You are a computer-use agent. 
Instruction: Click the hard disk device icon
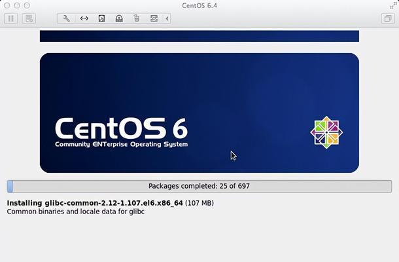click(101, 18)
